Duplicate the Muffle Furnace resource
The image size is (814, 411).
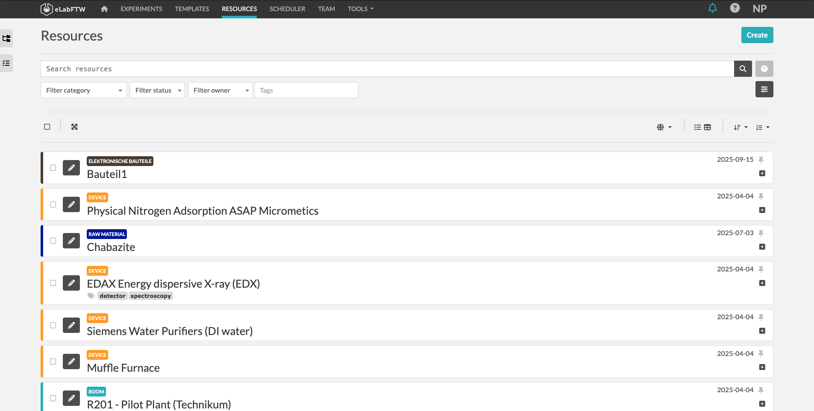coord(762,367)
